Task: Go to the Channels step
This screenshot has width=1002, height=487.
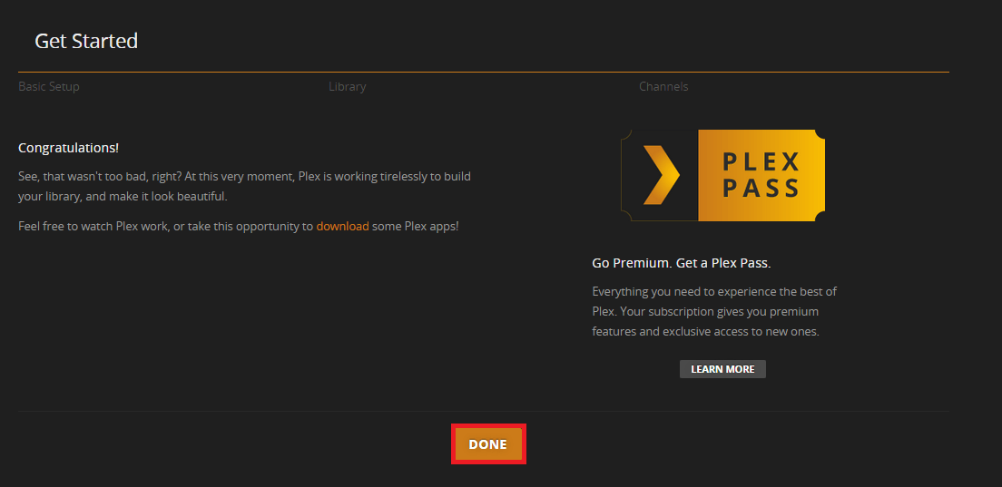Action: pyautogui.click(x=663, y=87)
